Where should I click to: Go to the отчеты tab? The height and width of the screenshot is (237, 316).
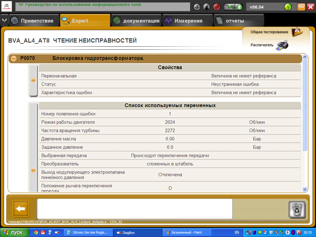(x=235, y=21)
